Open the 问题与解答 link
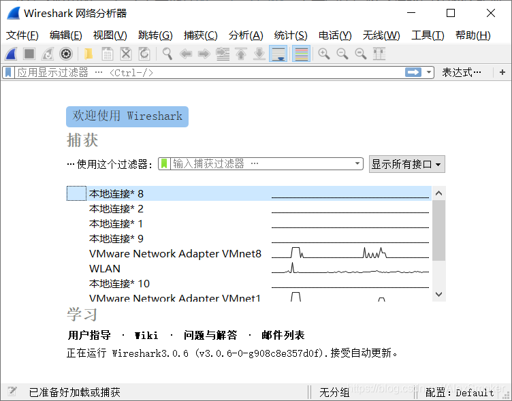Image resolution: width=512 pixels, height=401 pixels. [x=210, y=335]
